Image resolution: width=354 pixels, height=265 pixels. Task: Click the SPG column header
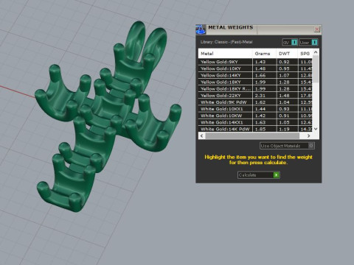(305, 54)
